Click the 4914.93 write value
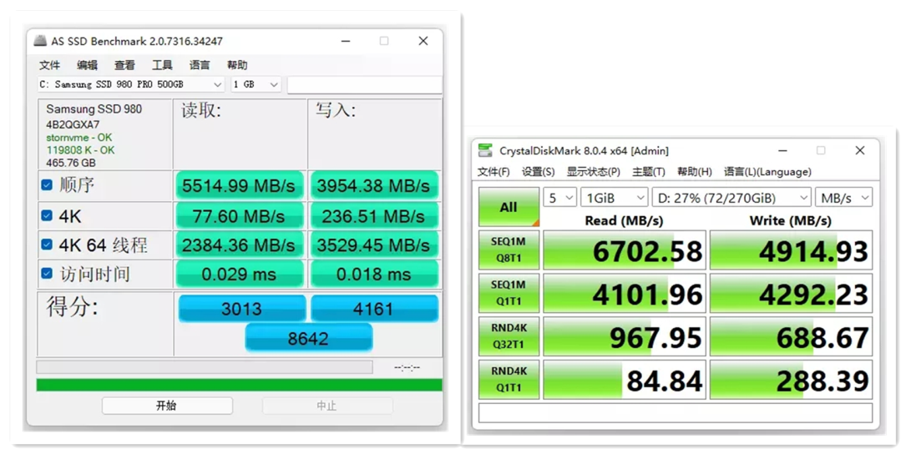911x454 pixels. [792, 250]
